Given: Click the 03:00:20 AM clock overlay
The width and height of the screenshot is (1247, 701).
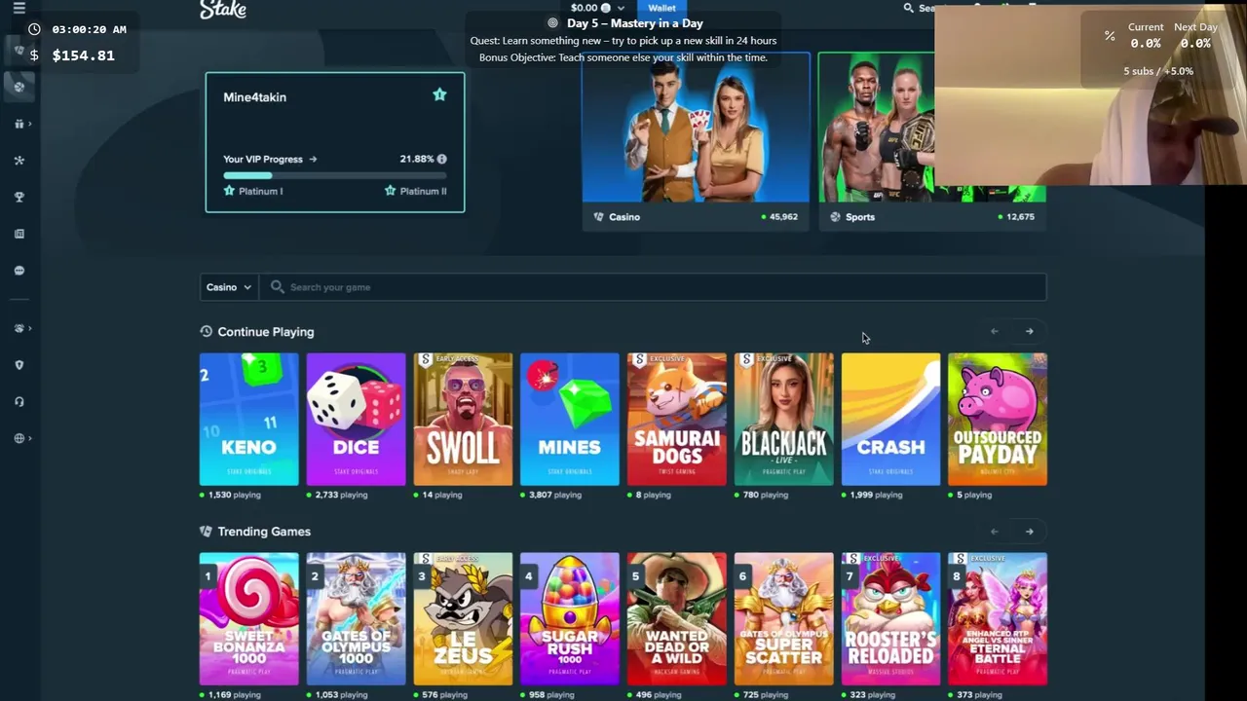Looking at the screenshot, I should (89, 29).
